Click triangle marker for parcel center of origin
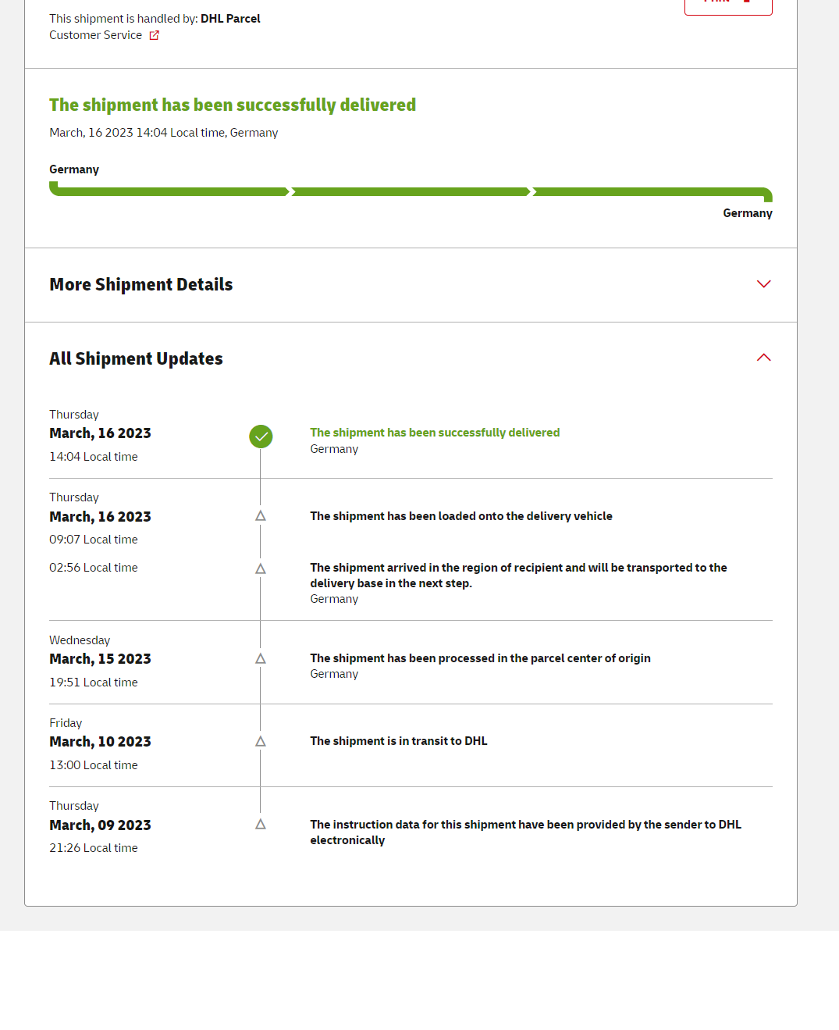 (261, 659)
